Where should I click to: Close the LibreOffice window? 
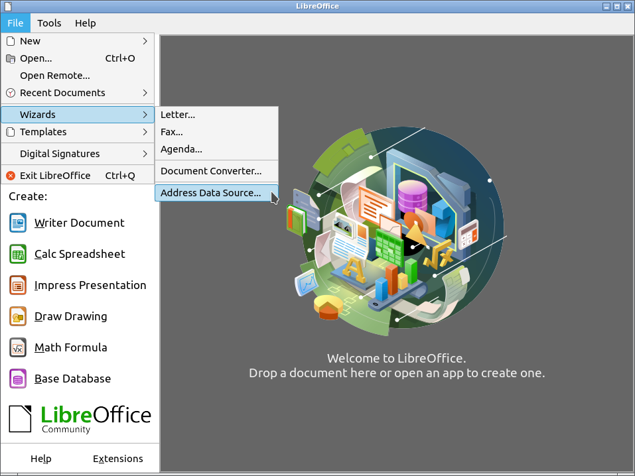627,7
